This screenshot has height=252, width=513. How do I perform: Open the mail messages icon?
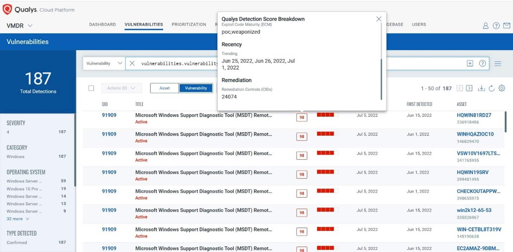[507, 25]
